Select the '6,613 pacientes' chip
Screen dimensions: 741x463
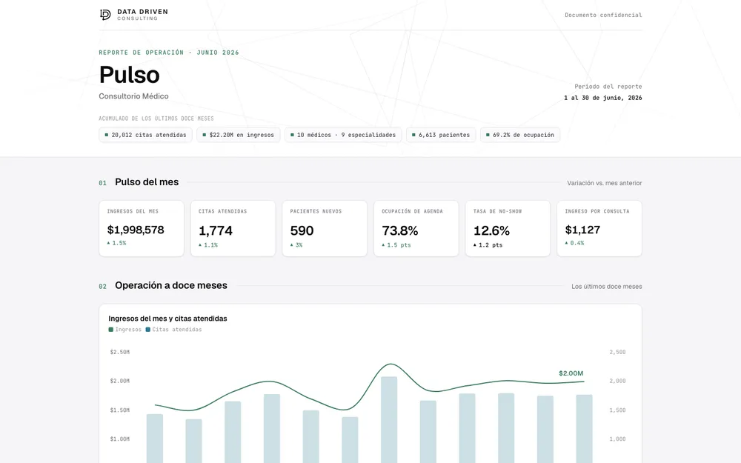[x=441, y=135]
